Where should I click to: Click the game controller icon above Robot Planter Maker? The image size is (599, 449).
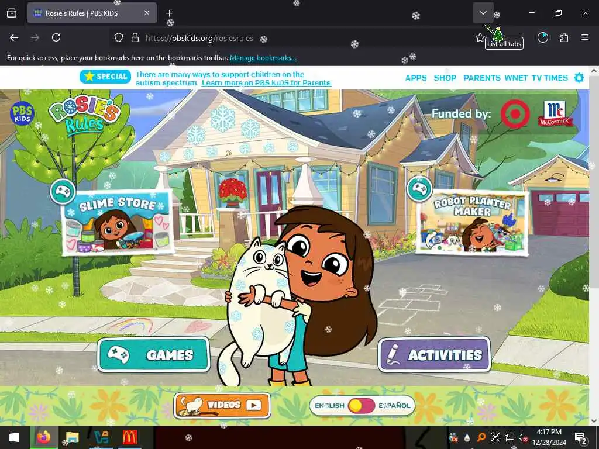pos(419,189)
